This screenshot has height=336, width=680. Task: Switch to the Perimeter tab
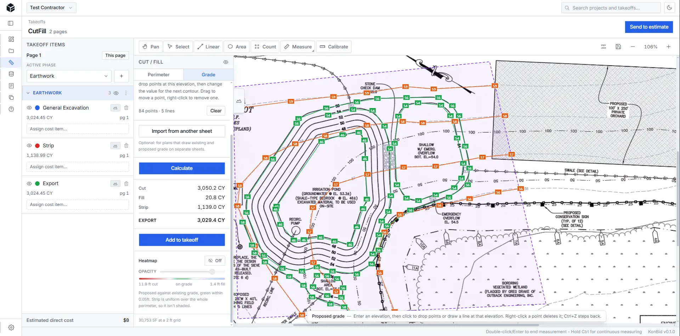pos(159,75)
